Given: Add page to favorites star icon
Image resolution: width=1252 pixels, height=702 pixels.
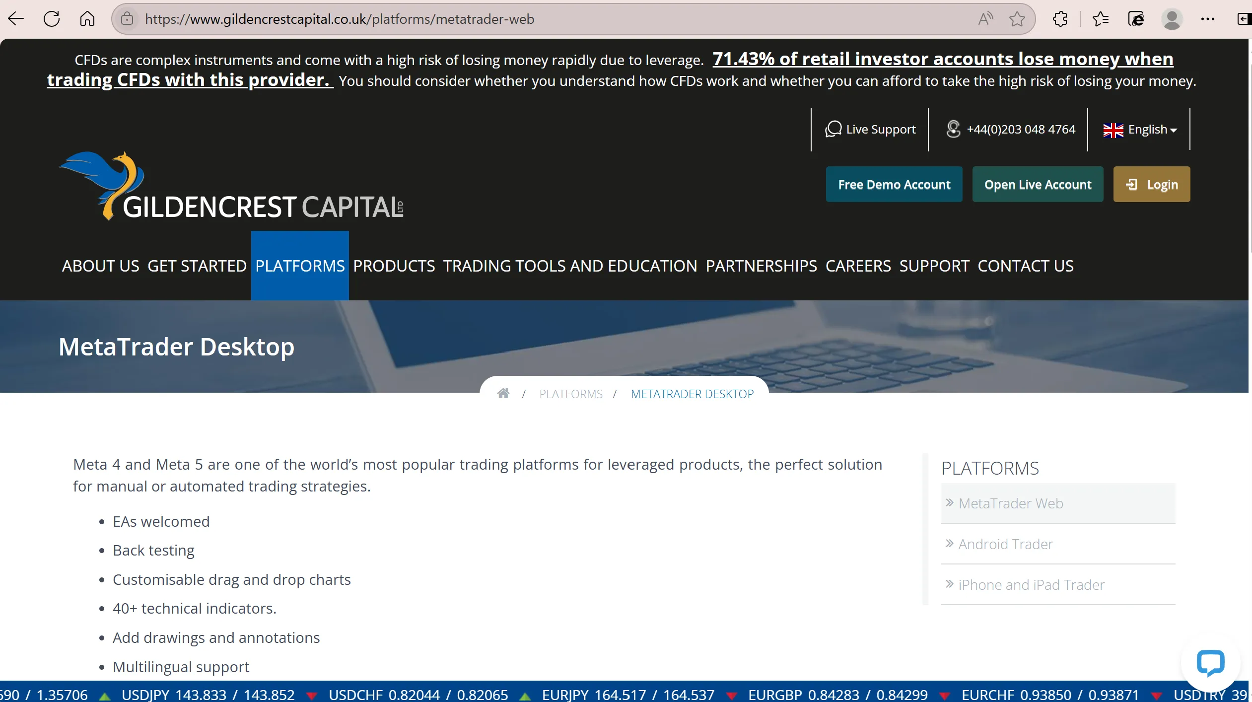Looking at the screenshot, I should click(1017, 19).
